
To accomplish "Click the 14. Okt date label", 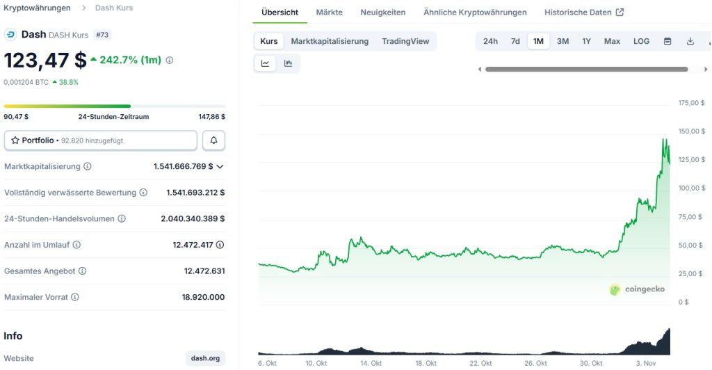I will point(371,363).
